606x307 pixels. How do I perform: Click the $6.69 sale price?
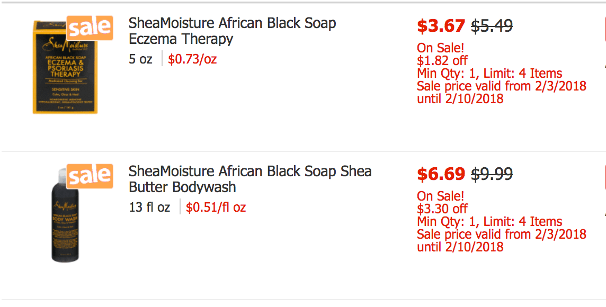pos(441,174)
